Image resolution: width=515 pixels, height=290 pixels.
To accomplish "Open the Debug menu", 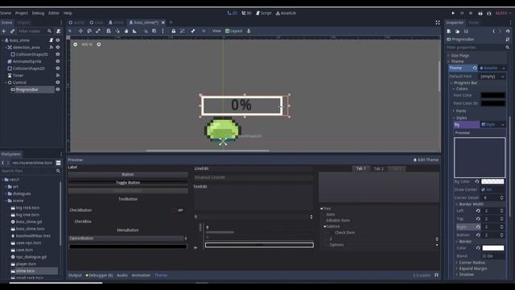I will coord(38,13).
